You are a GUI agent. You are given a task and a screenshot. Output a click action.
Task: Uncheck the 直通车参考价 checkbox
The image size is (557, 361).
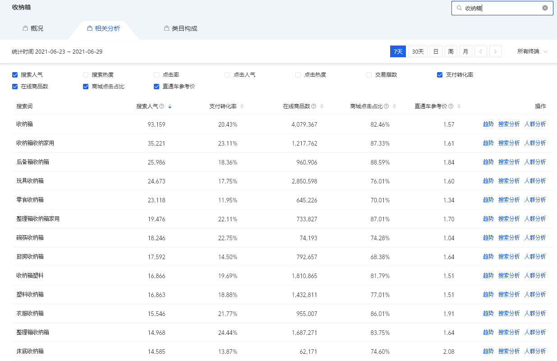click(x=157, y=87)
